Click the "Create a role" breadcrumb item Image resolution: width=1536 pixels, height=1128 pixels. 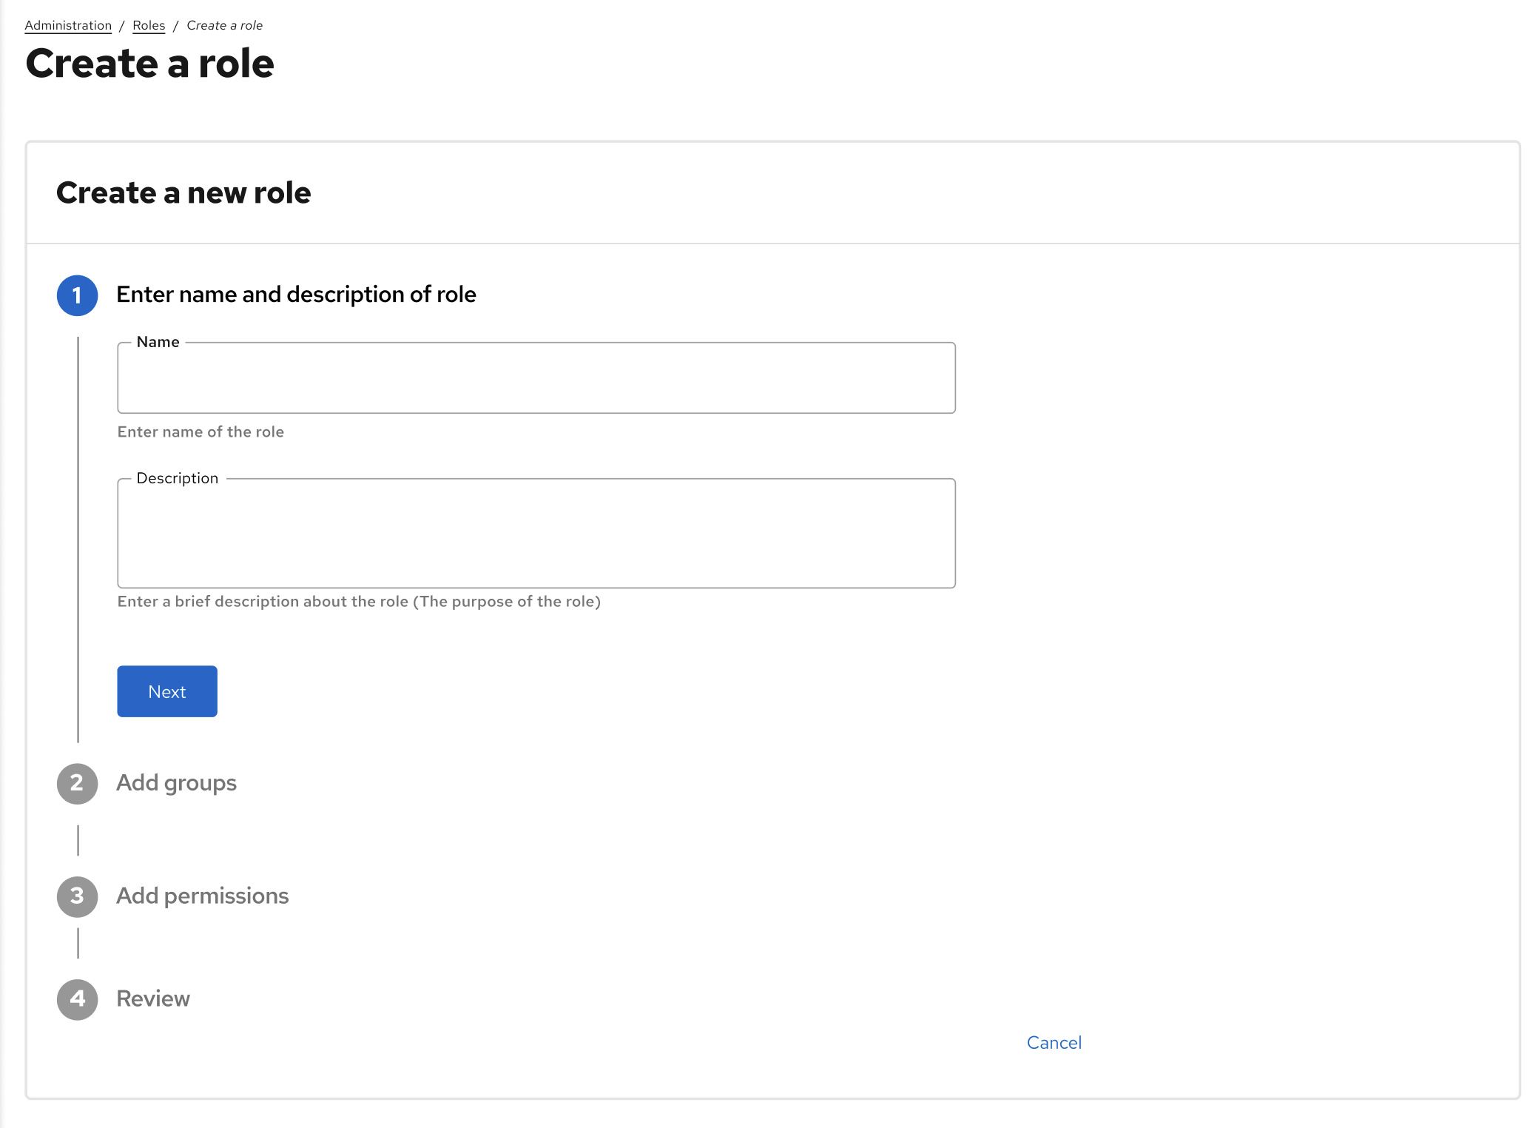coord(225,24)
